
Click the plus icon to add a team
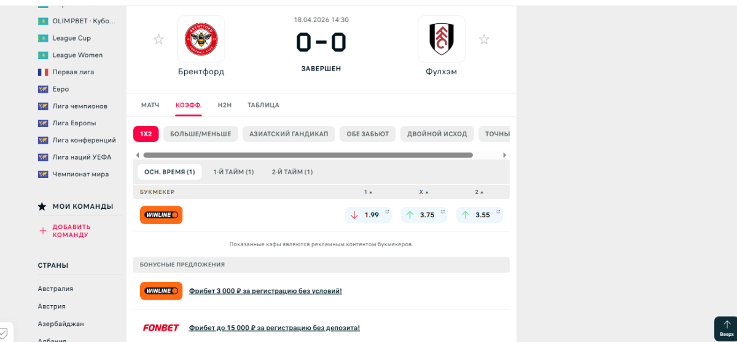tap(43, 231)
